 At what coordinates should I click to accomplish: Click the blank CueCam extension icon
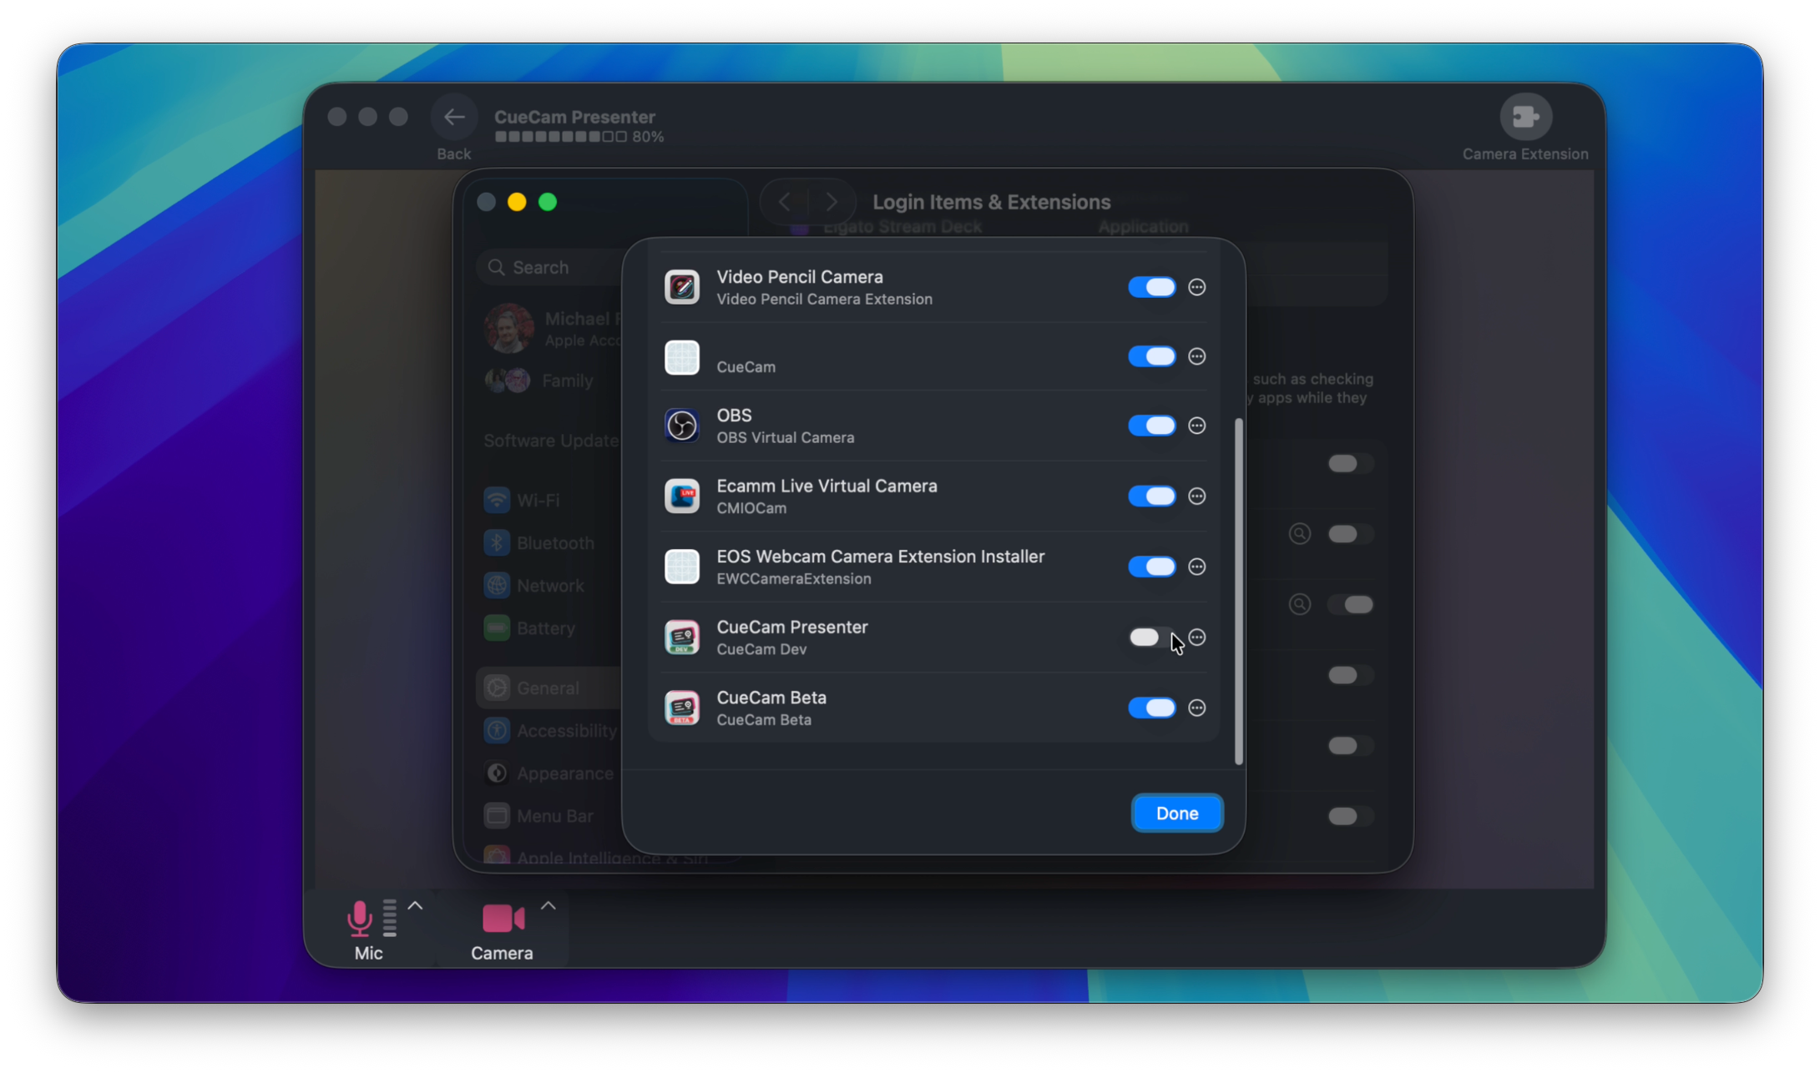point(681,357)
